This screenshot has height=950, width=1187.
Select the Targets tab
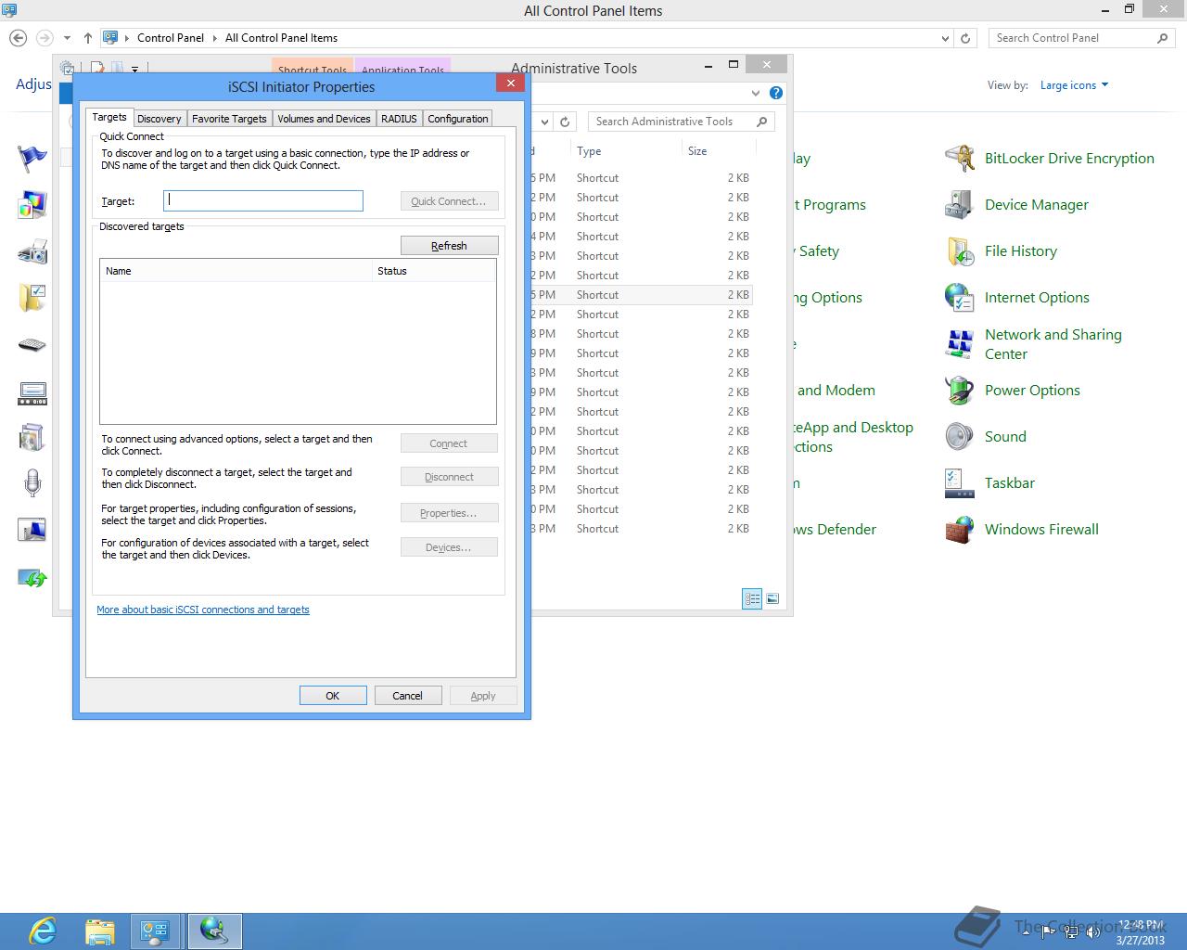pyautogui.click(x=109, y=117)
